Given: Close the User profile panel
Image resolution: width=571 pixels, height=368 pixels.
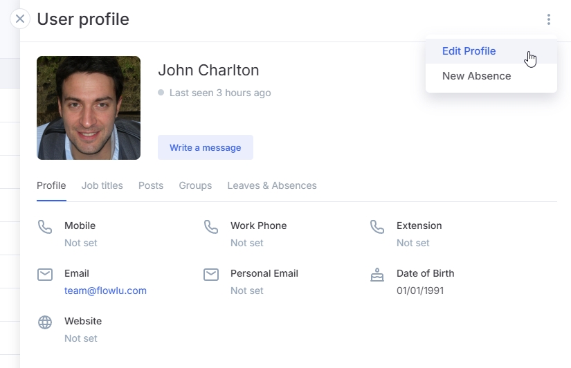Looking at the screenshot, I should (x=20, y=19).
